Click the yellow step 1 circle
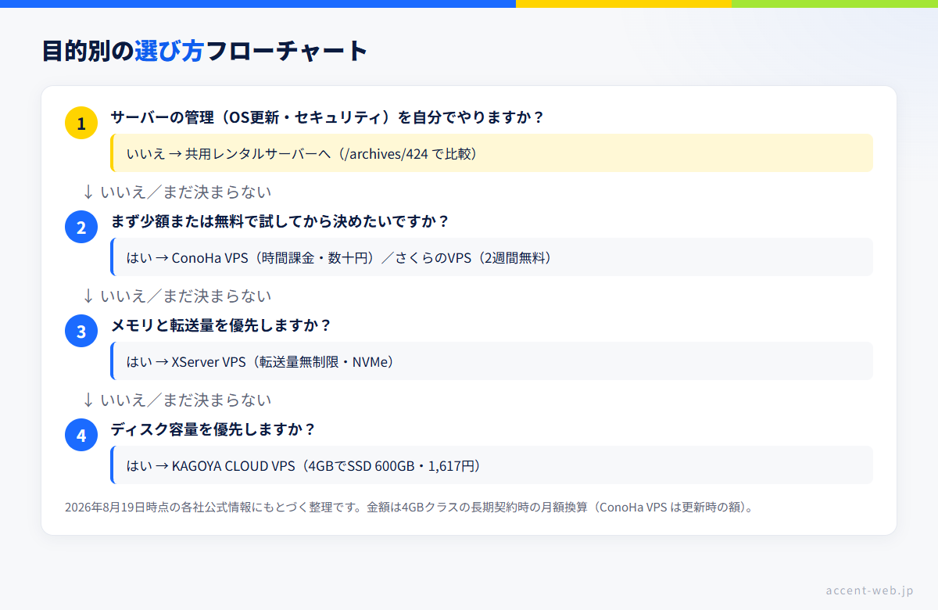 click(81, 124)
